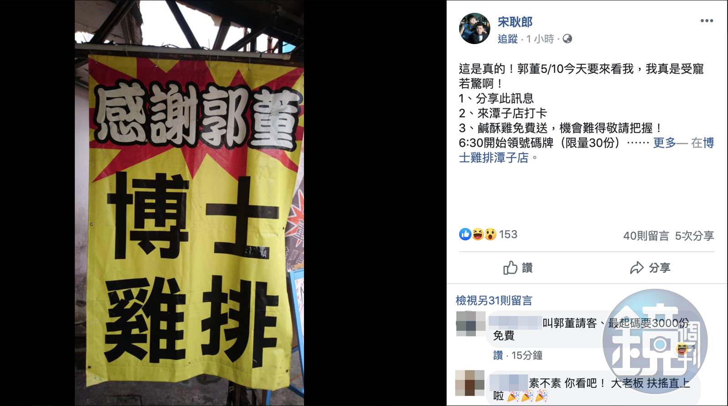Click the 宋耿郎 profile picture
The image size is (728, 406).
[x=475, y=28]
